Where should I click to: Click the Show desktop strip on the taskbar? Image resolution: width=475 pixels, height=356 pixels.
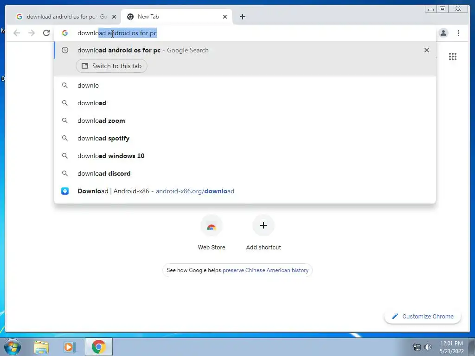coord(472,347)
